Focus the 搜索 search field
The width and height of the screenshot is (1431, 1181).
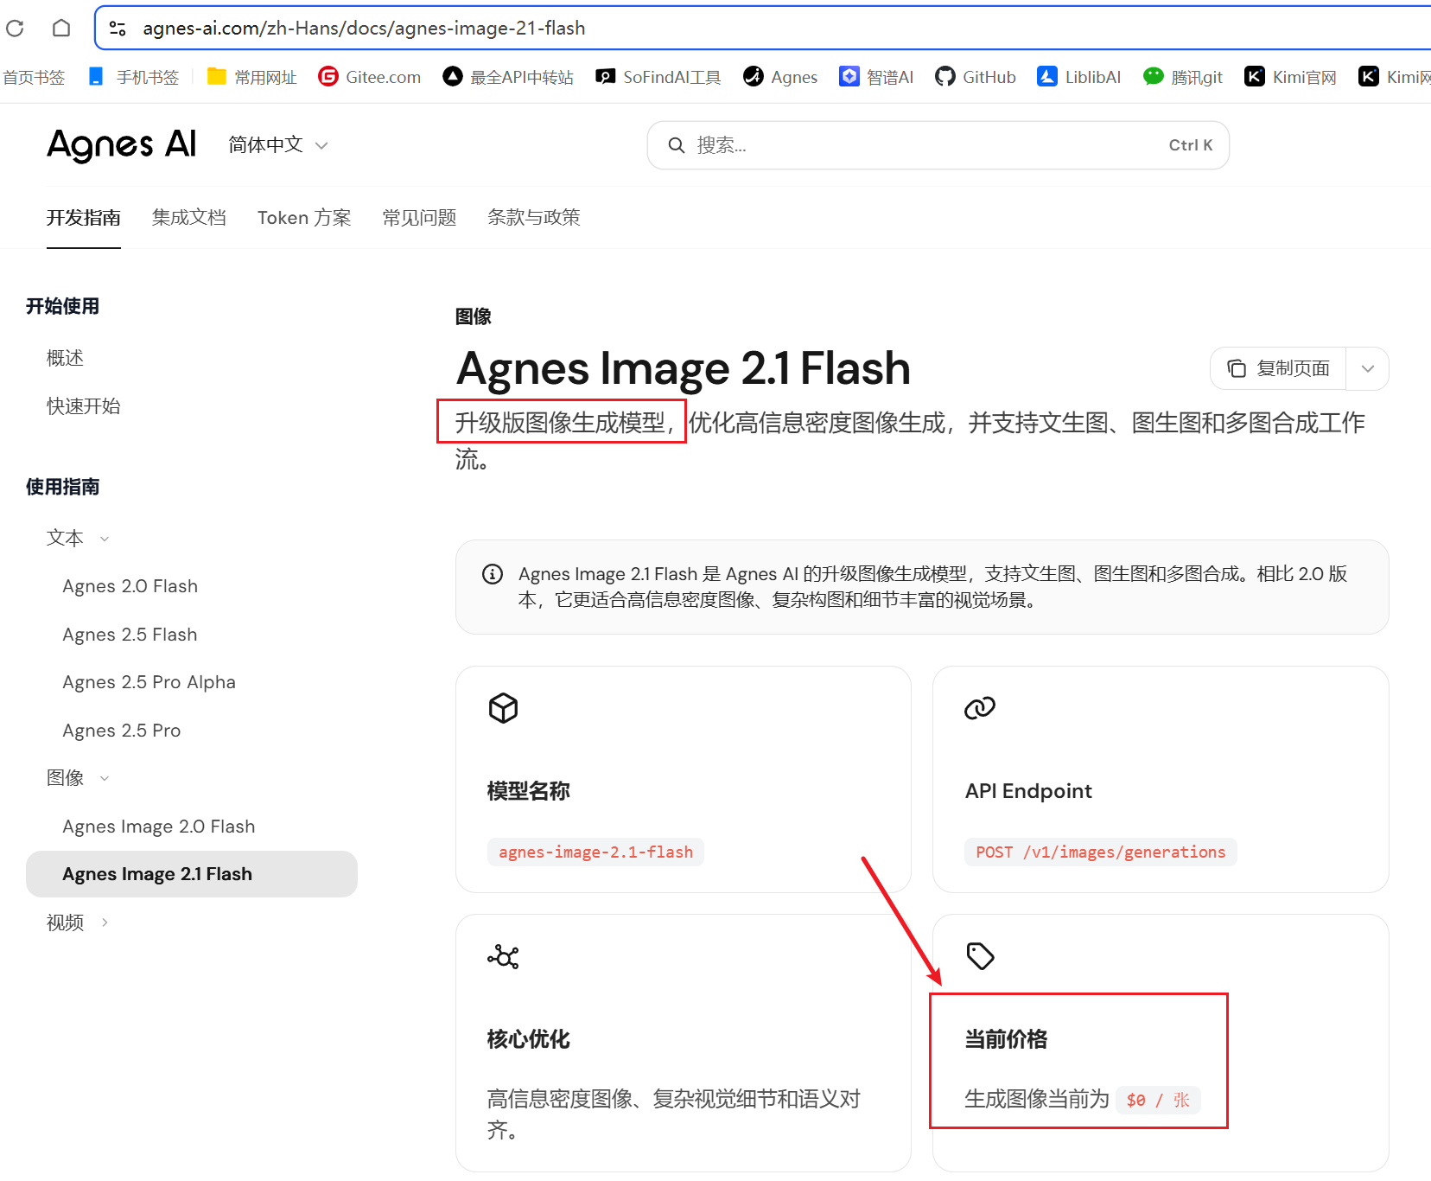(x=938, y=145)
